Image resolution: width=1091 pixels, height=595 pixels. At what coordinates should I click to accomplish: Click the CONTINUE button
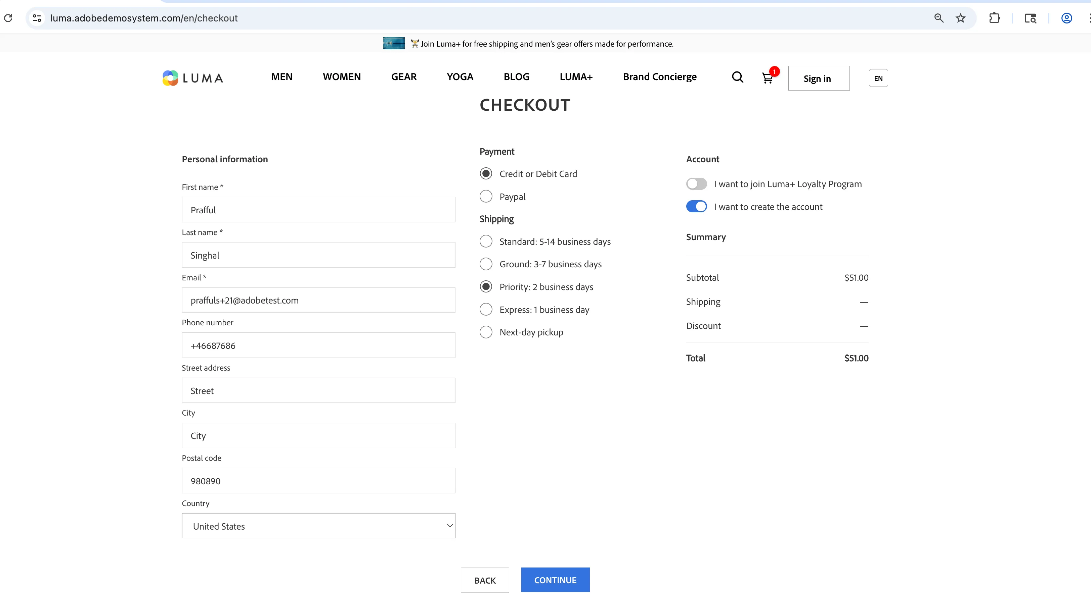555,580
